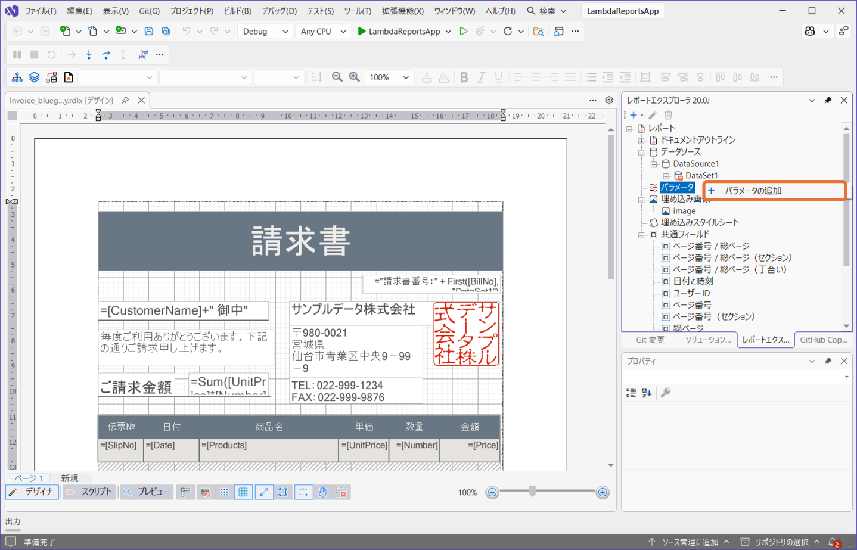The height and width of the screenshot is (550, 857).
Task: Expand the ドキュメントアウトライン node
Action: [x=641, y=141]
